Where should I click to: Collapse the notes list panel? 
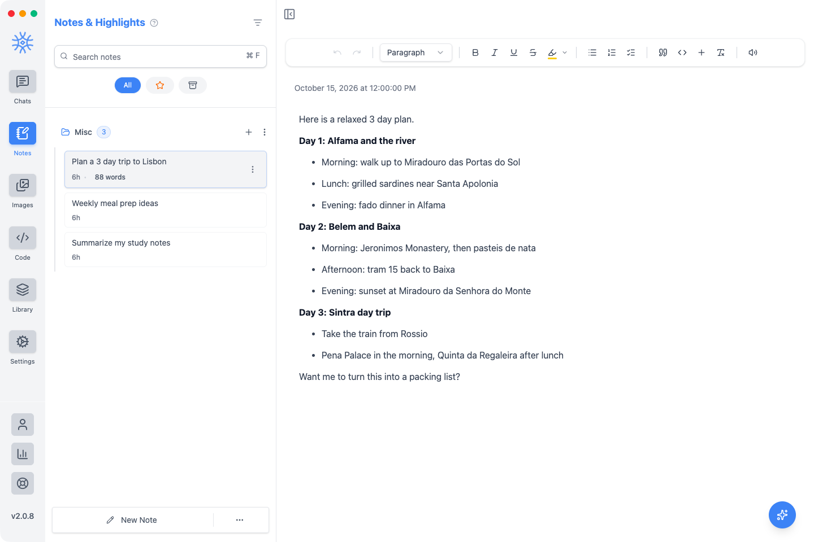289,14
